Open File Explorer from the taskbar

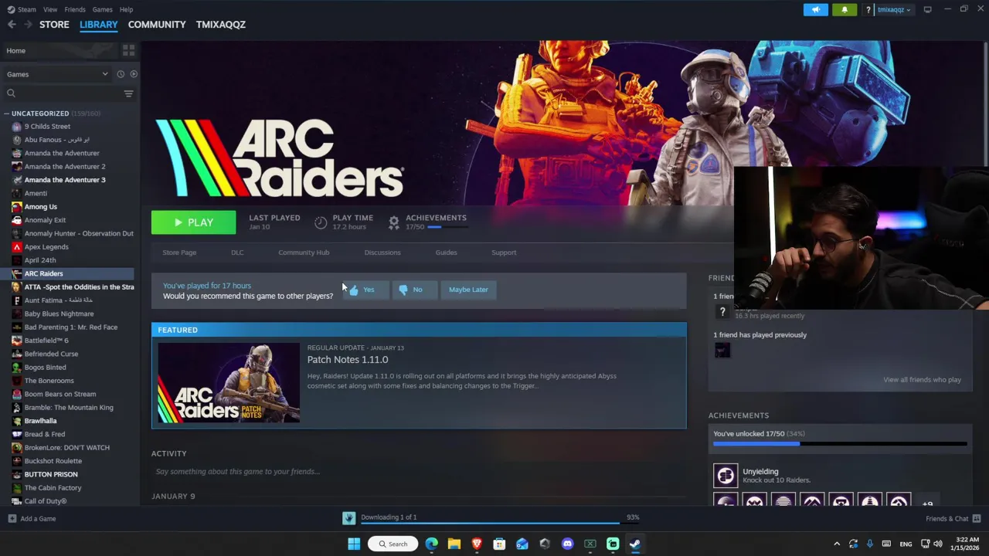pyautogui.click(x=454, y=544)
